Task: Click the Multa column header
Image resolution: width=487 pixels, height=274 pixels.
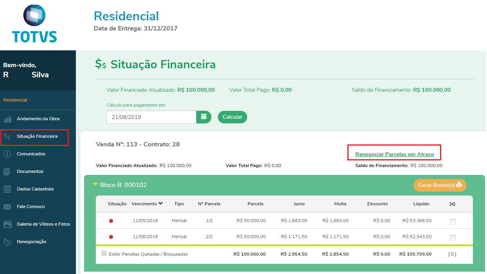Action: (340, 204)
